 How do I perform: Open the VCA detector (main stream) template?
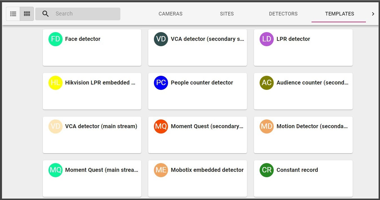click(101, 126)
